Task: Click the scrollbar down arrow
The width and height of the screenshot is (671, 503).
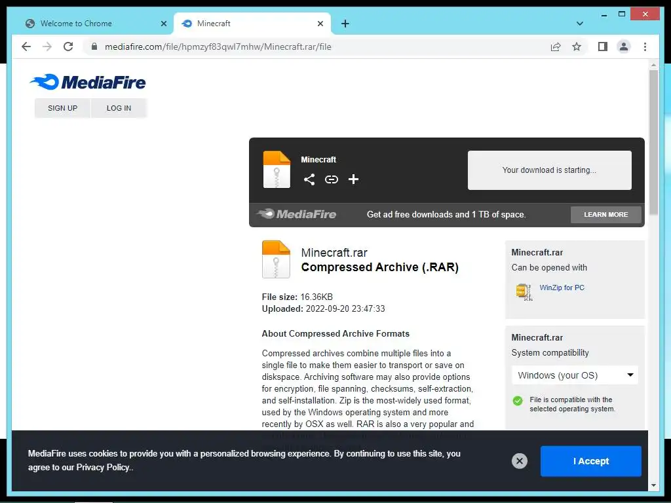Action: [x=653, y=485]
